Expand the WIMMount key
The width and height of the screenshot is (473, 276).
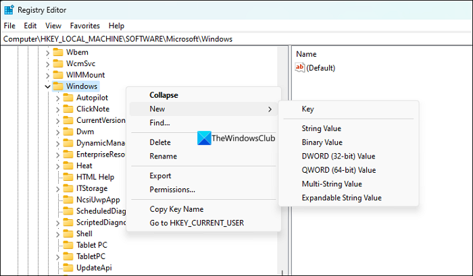click(47, 76)
